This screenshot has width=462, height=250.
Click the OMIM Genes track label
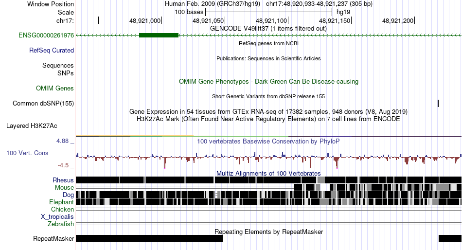point(55,88)
